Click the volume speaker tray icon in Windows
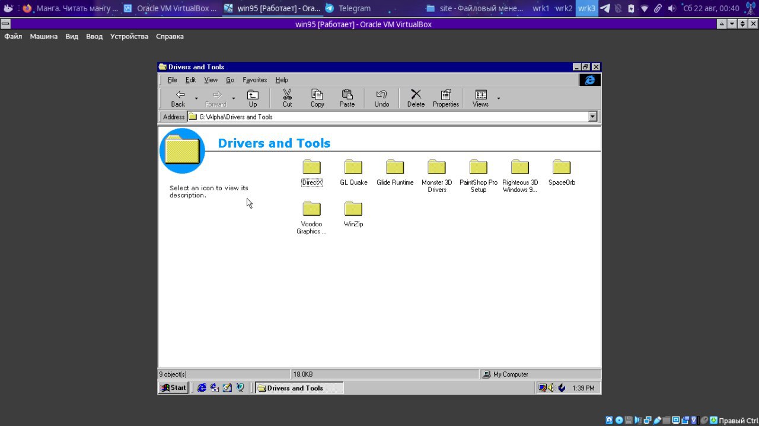Screen dimensions: 759x426 tap(551, 388)
